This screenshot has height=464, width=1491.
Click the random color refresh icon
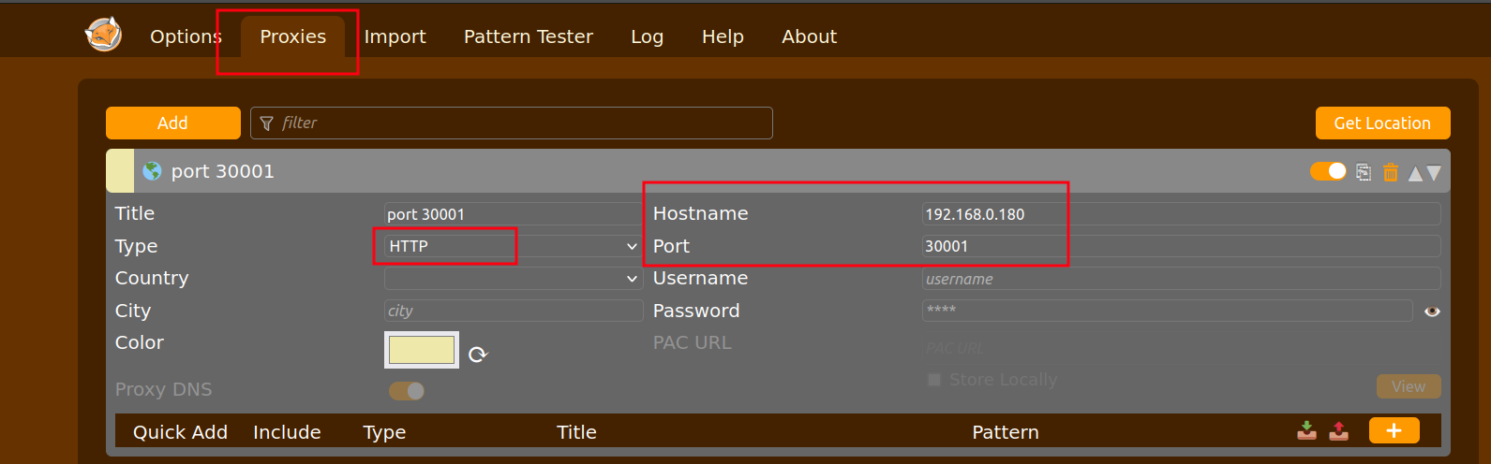click(478, 355)
